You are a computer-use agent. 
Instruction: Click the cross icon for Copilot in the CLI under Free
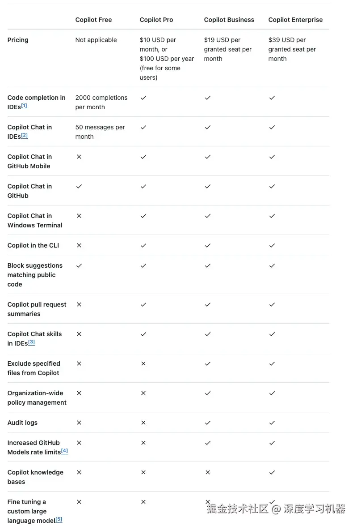coord(79,245)
